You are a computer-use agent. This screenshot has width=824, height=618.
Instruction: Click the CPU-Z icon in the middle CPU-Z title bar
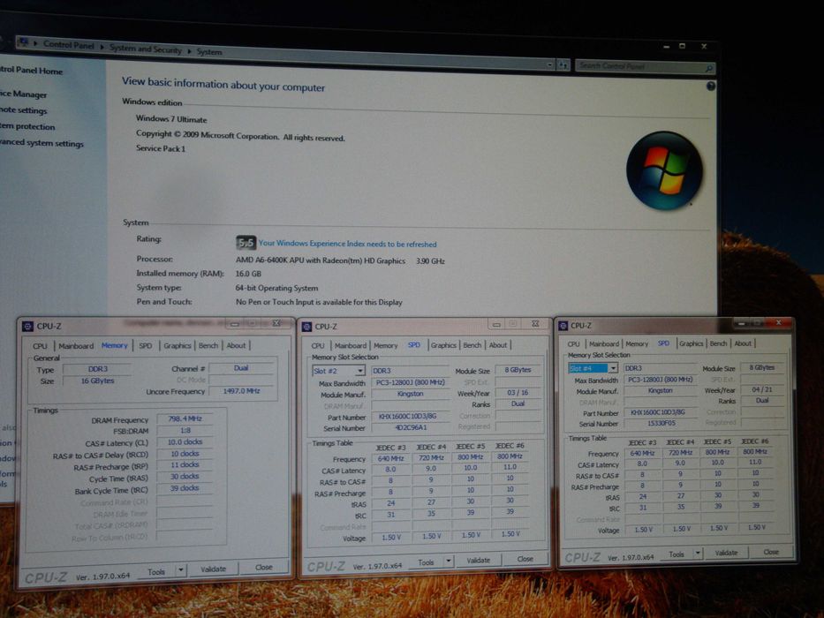(x=306, y=327)
